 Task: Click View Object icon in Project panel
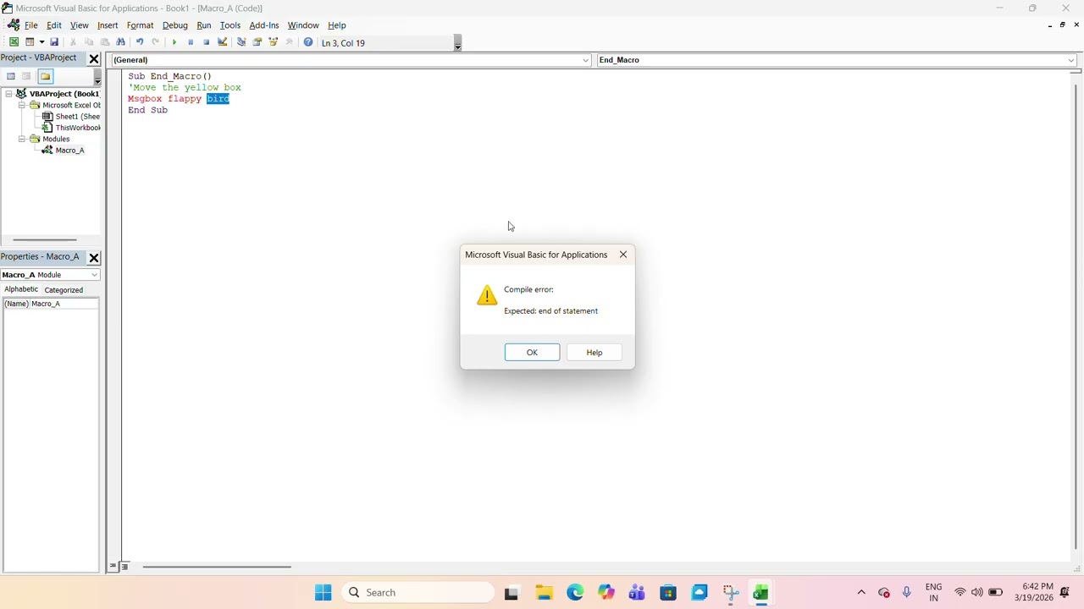pyautogui.click(x=27, y=76)
